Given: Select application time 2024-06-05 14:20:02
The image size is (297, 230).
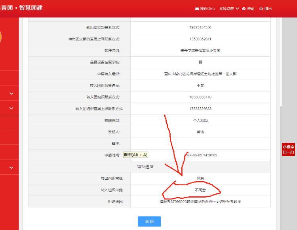Looking at the screenshot, I should [x=200, y=155].
